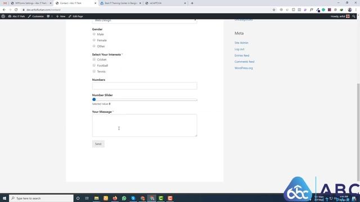Open the Web Design dropdown
360x202 pixels.
145,21
